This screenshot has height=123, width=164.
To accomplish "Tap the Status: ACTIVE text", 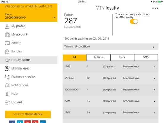I will click(72, 27).
